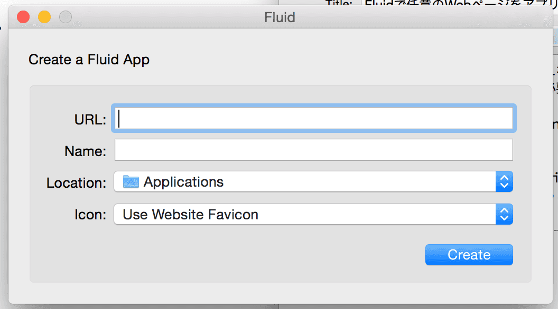Click the Name text input field
This screenshot has width=558, height=309.
[x=313, y=150]
